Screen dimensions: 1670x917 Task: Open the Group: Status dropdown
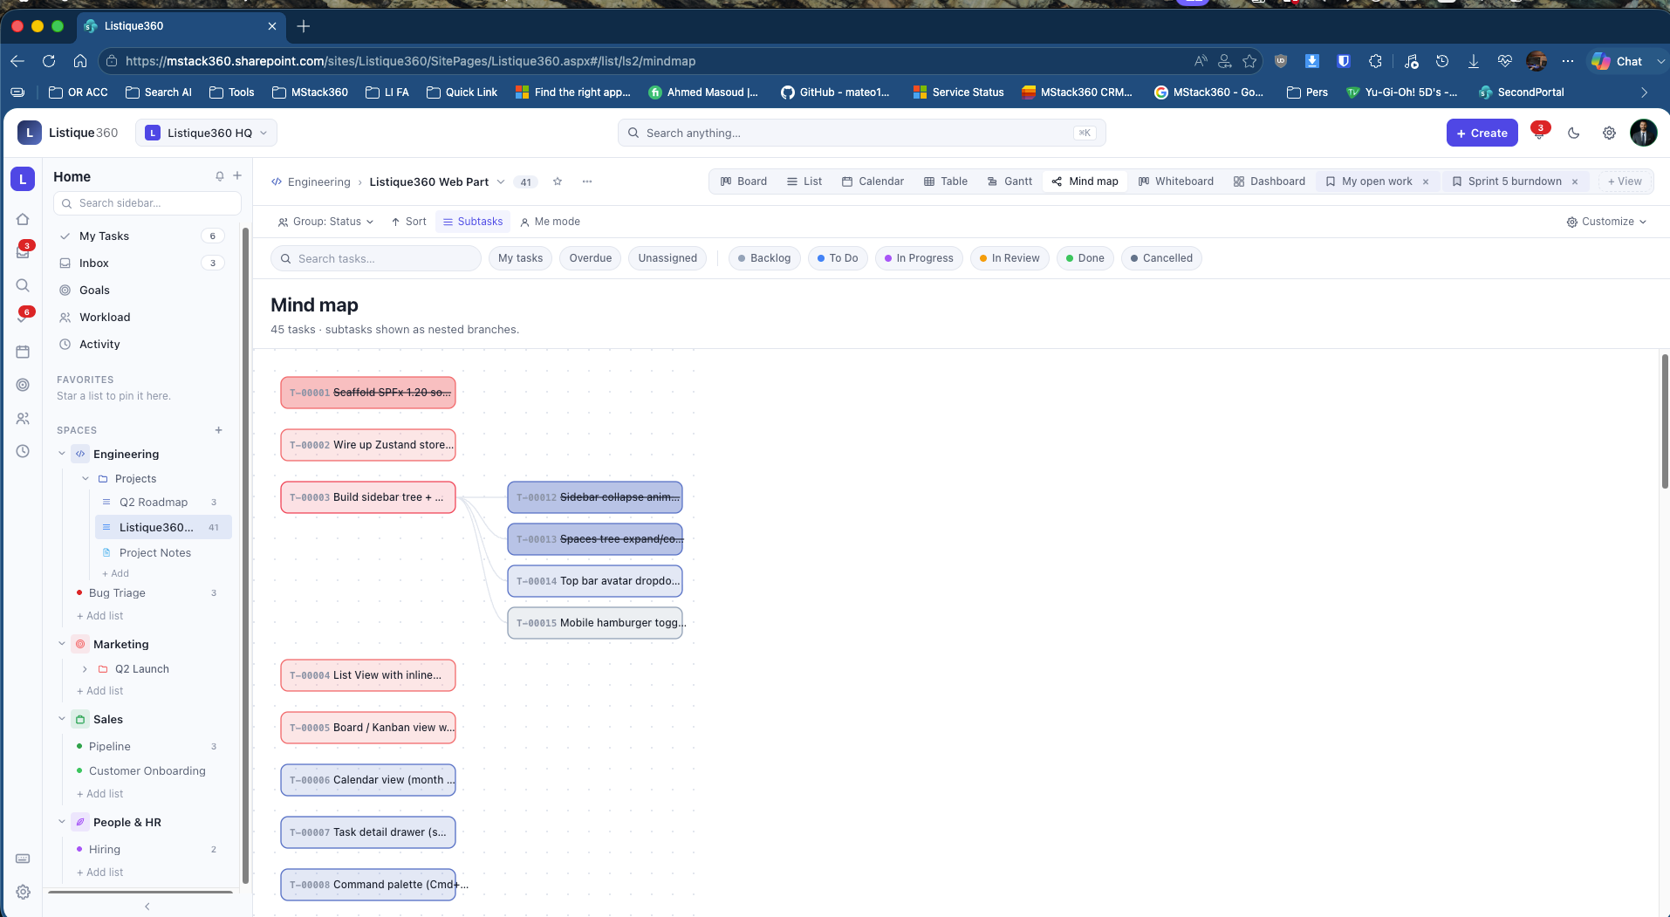[325, 222]
